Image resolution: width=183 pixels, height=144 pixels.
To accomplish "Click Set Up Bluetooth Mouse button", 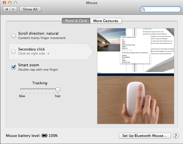I will [144, 136].
